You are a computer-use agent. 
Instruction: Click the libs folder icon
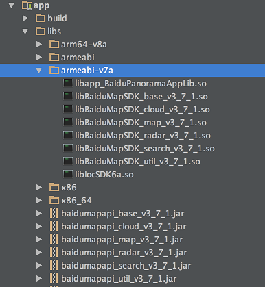(41, 32)
